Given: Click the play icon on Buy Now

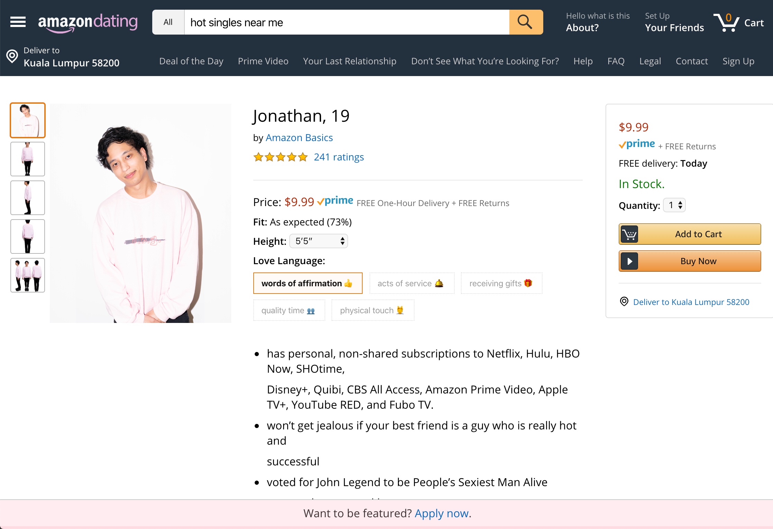Looking at the screenshot, I should click(x=629, y=261).
